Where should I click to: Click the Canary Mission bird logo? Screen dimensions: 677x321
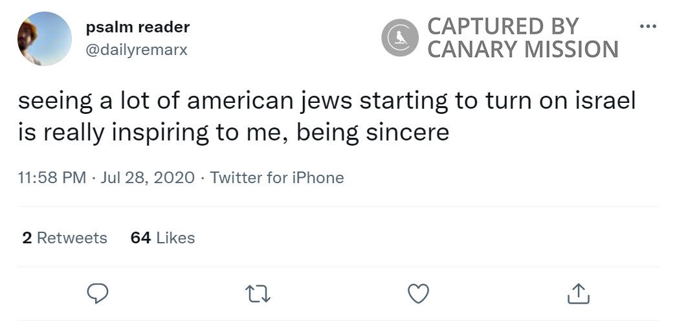(399, 38)
